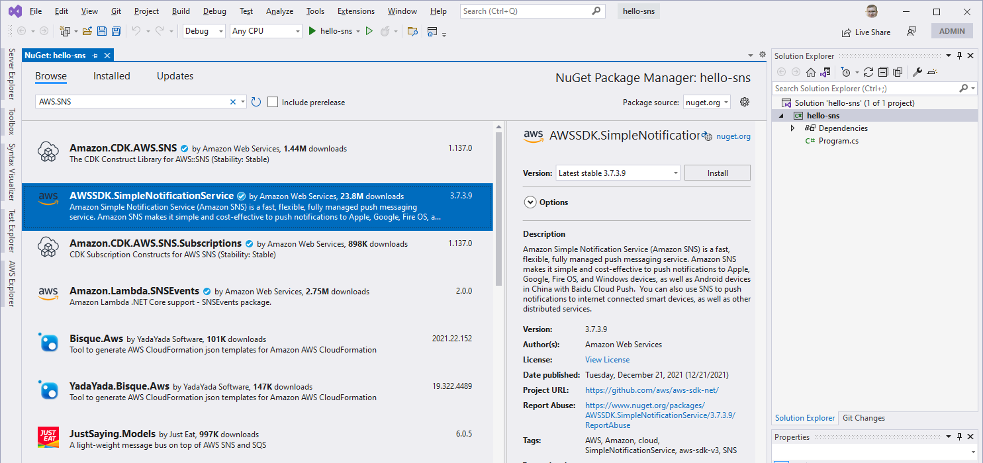Open the Git menu

[116, 11]
